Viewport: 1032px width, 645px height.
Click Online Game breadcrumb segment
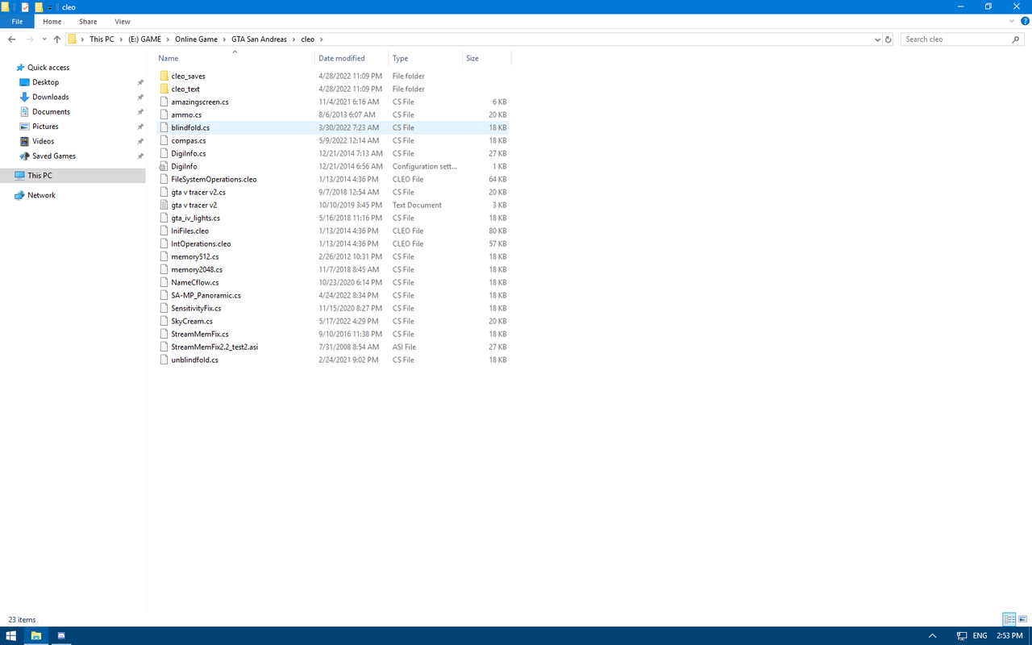196,39
